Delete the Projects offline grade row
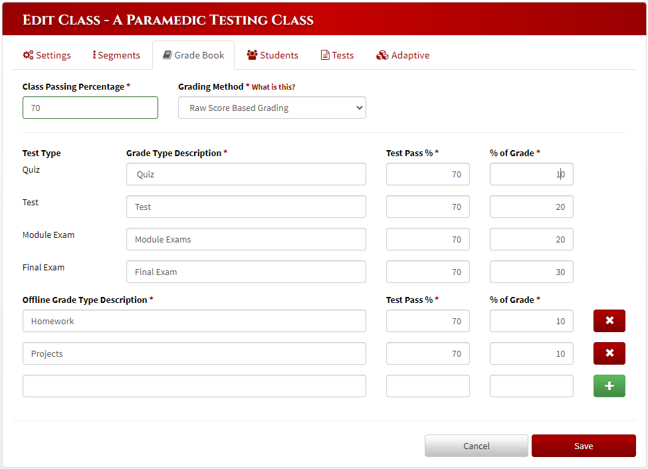This screenshot has width=648, height=469. (609, 353)
